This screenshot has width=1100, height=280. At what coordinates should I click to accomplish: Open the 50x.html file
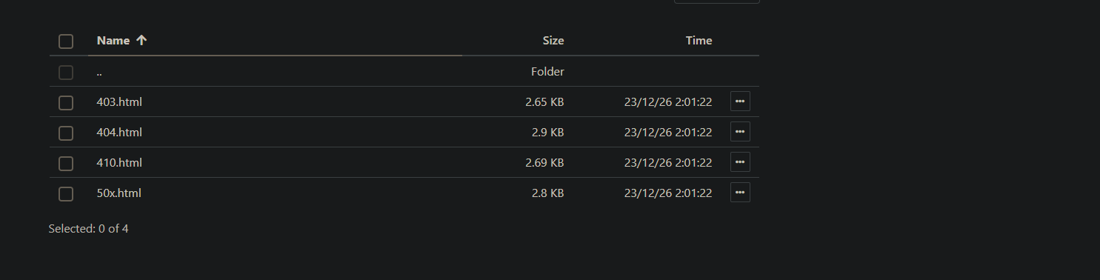pyautogui.click(x=119, y=193)
